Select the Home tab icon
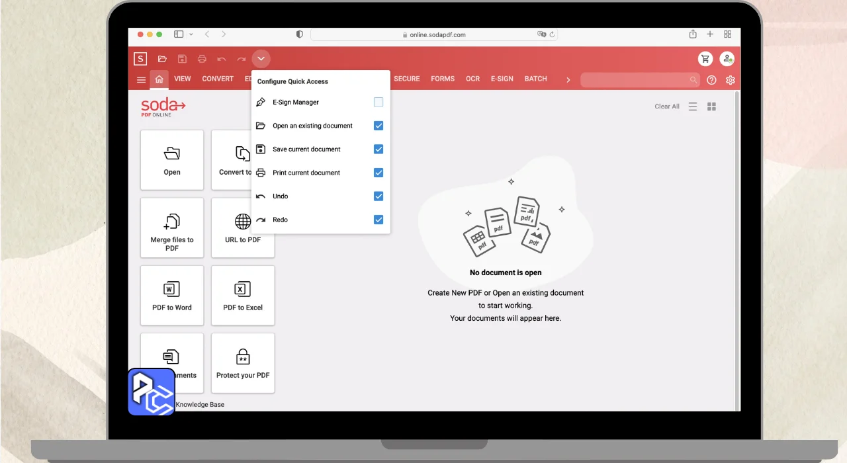The width and height of the screenshot is (847, 463). (159, 79)
